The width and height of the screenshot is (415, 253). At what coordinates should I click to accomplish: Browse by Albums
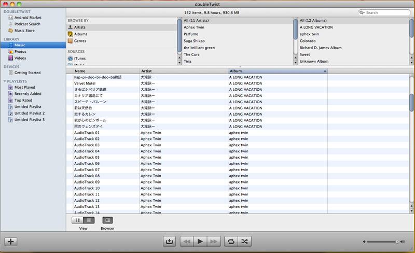pos(80,34)
